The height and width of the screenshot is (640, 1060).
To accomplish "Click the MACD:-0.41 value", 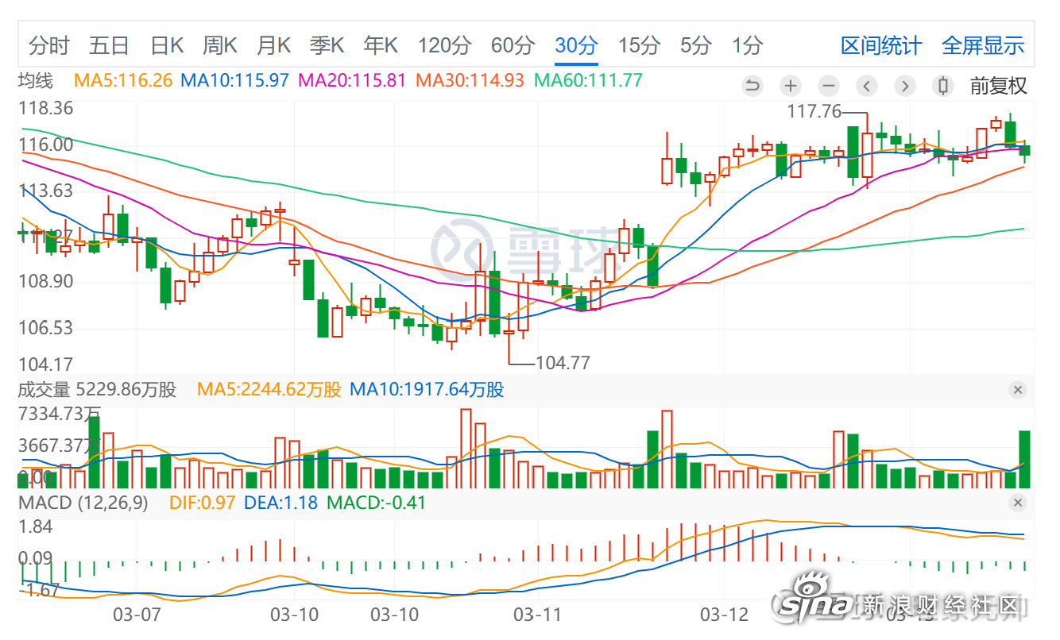I will point(377,503).
